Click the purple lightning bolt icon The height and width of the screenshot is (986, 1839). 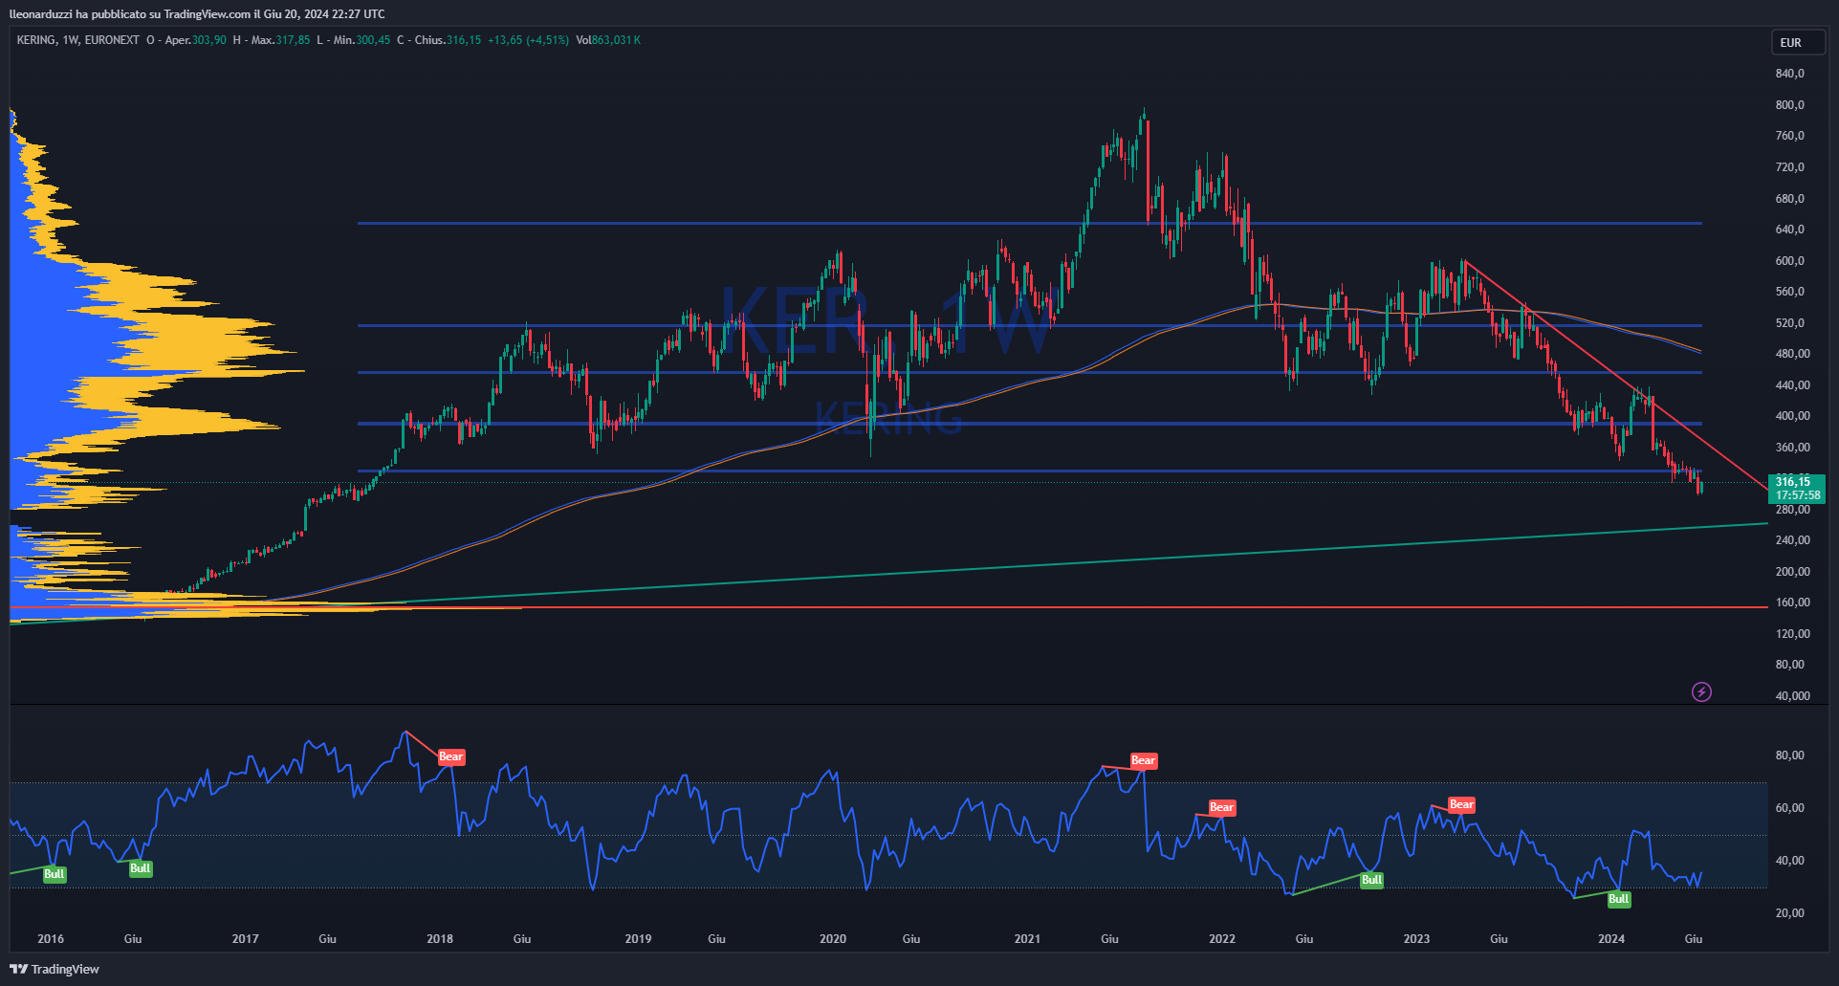(x=1701, y=691)
